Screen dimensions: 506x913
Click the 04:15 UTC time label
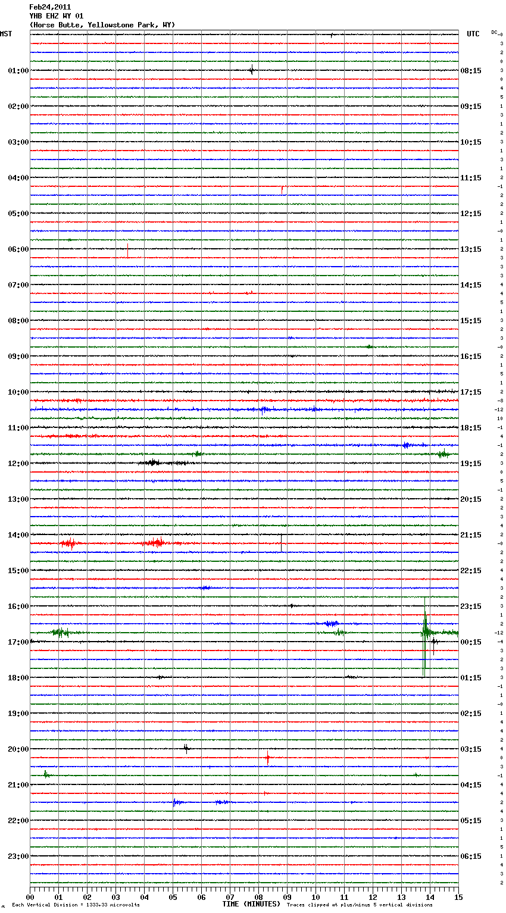pyautogui.click(x=471, y=785)
